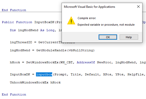Click the yellow warning icon
The image size is (146, 99).
coord(71,21)
